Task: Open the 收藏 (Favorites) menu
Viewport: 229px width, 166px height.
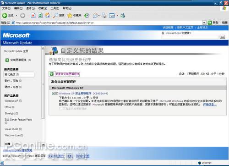Action: pos(43,8)
